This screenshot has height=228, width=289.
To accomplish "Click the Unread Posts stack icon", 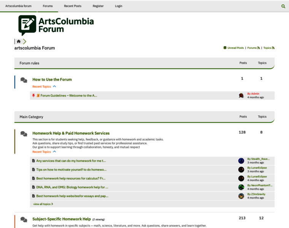I will 225,48.
